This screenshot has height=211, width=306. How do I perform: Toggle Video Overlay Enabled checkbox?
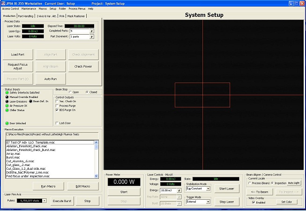coord(254,203)
